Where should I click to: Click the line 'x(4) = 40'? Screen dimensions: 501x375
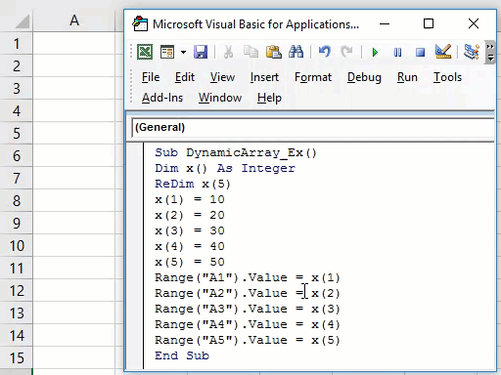coord(190,246)
